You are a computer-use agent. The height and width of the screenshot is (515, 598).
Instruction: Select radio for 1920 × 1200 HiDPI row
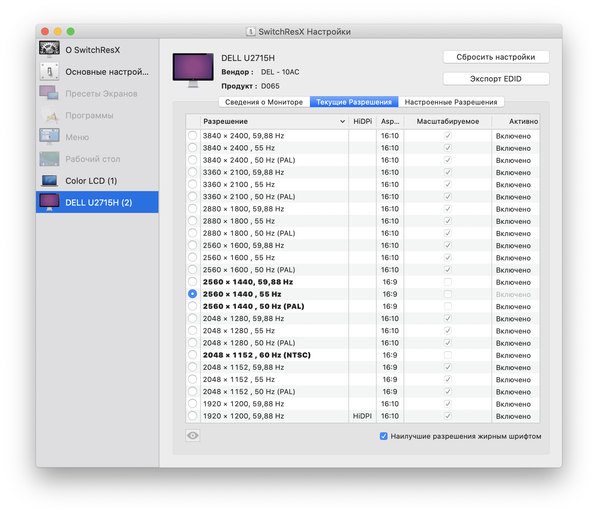(192, 416)
